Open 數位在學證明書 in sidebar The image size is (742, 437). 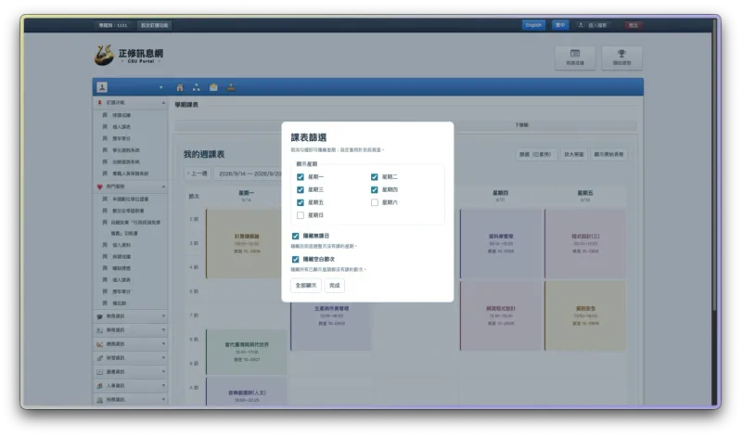[x=128, y=211]
